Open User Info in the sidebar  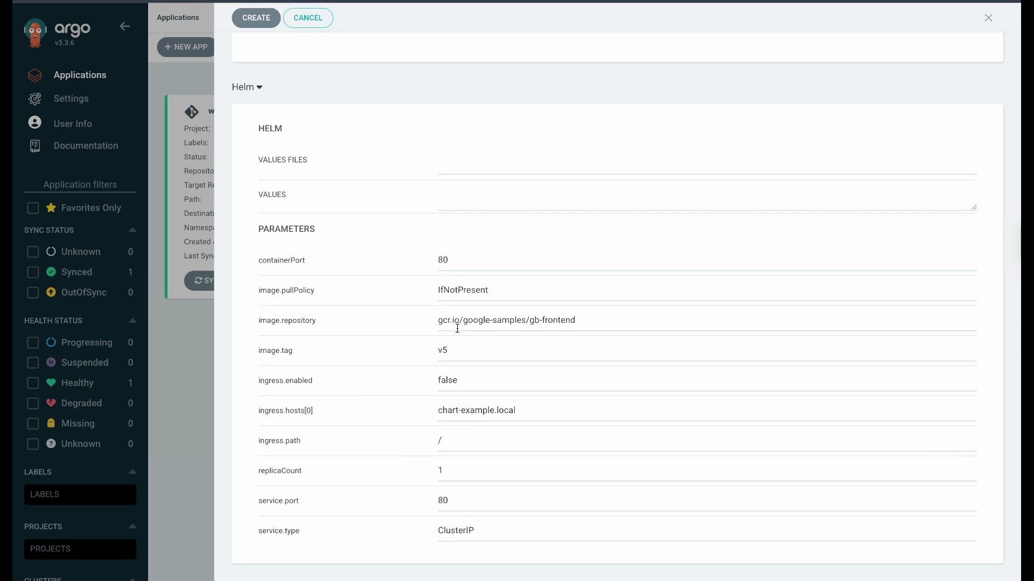tap(73, 124)
